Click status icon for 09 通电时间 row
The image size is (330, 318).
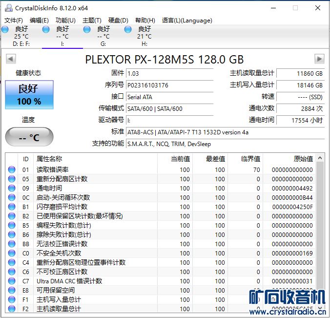coord(12,188)
